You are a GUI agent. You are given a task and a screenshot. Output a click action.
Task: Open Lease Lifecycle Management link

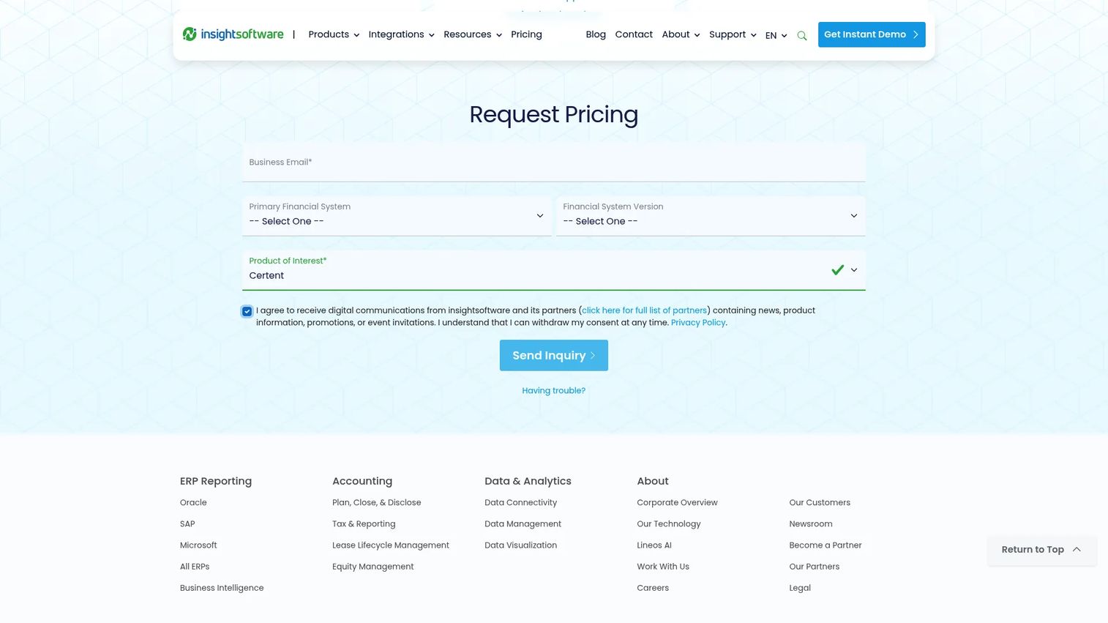click(x=391, y=545)
